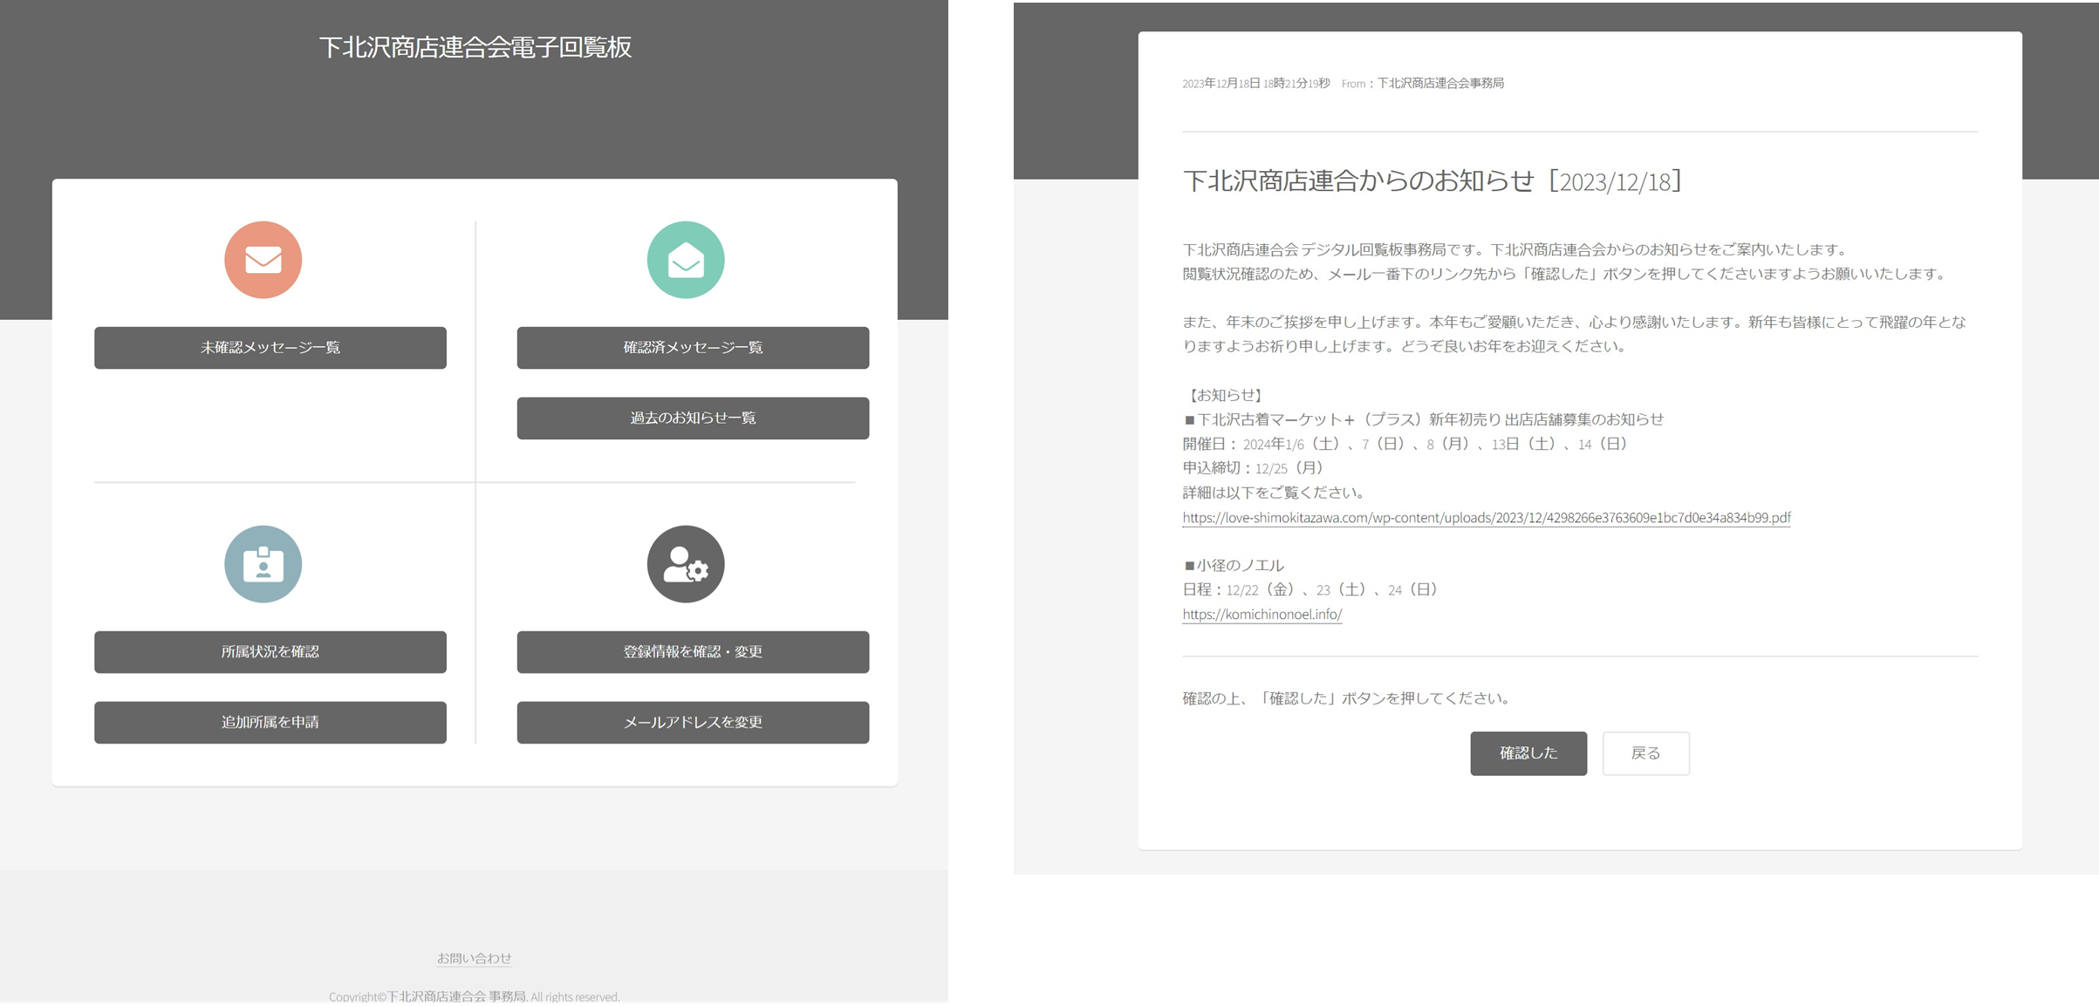This screenshot has height=1007, width=2099.
Task: Click the 下北沢商店連合会電子回覧板 site title
Action: [475, 47]
